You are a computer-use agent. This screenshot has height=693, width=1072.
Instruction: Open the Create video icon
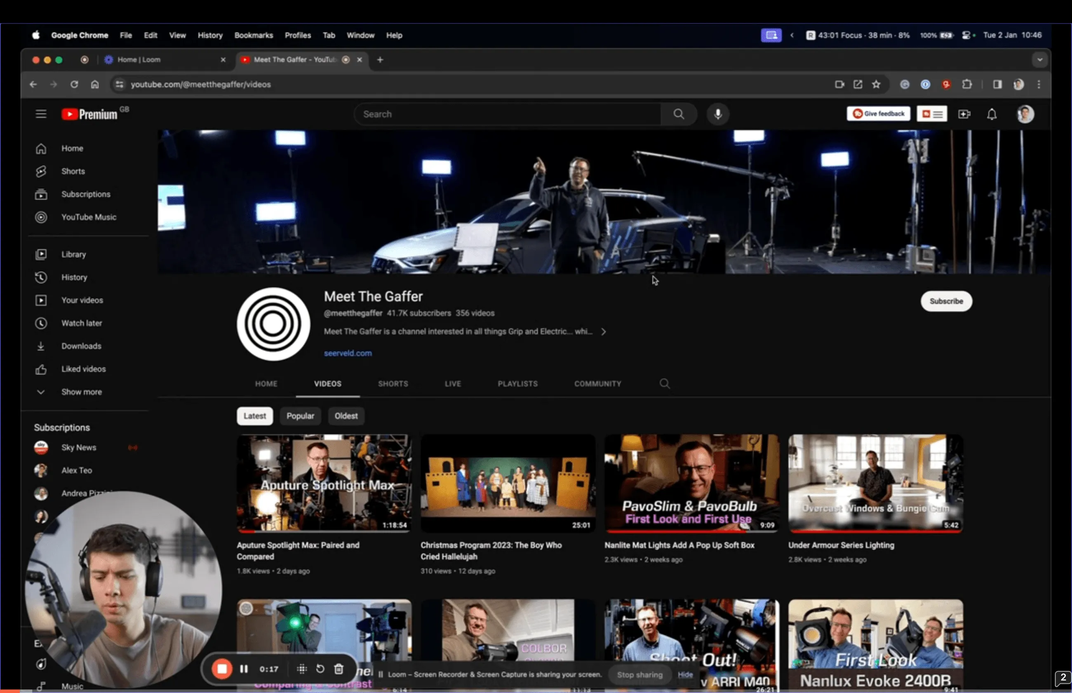point(964,114)
